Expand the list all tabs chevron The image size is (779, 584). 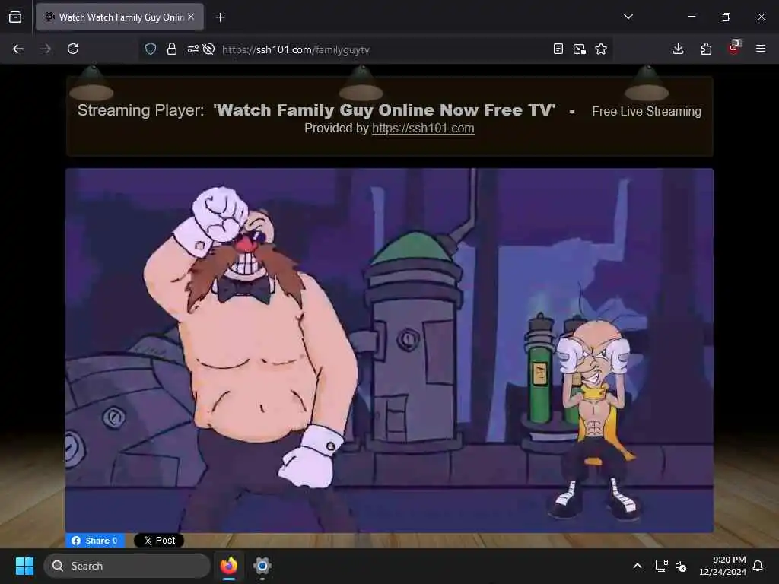[628, 17]
